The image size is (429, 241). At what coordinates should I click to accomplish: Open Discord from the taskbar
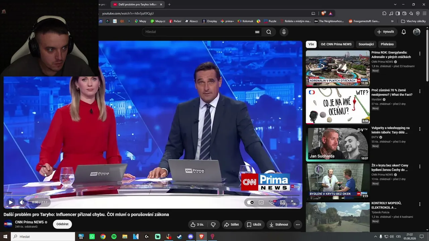pos(191,237)
